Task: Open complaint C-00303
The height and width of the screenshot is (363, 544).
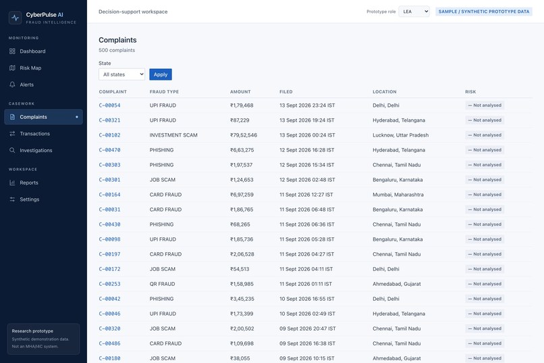Action: [x=109, y=165]
